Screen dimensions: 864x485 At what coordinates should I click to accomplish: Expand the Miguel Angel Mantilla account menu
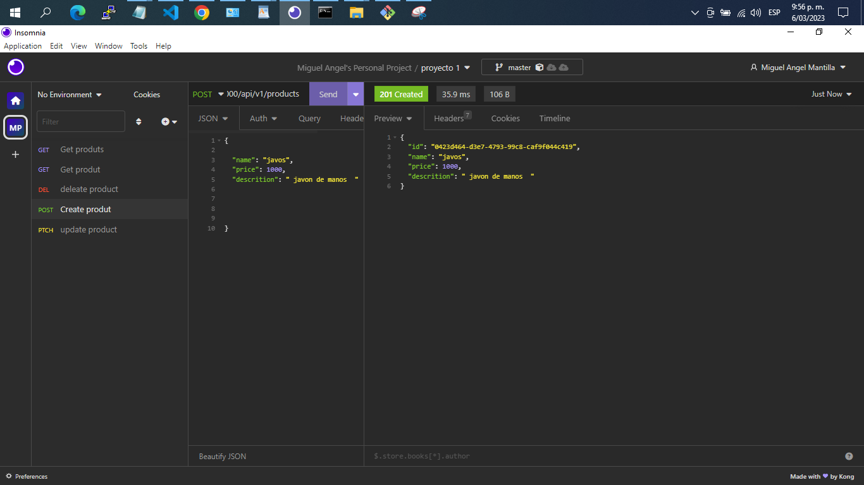pos(798,67)
